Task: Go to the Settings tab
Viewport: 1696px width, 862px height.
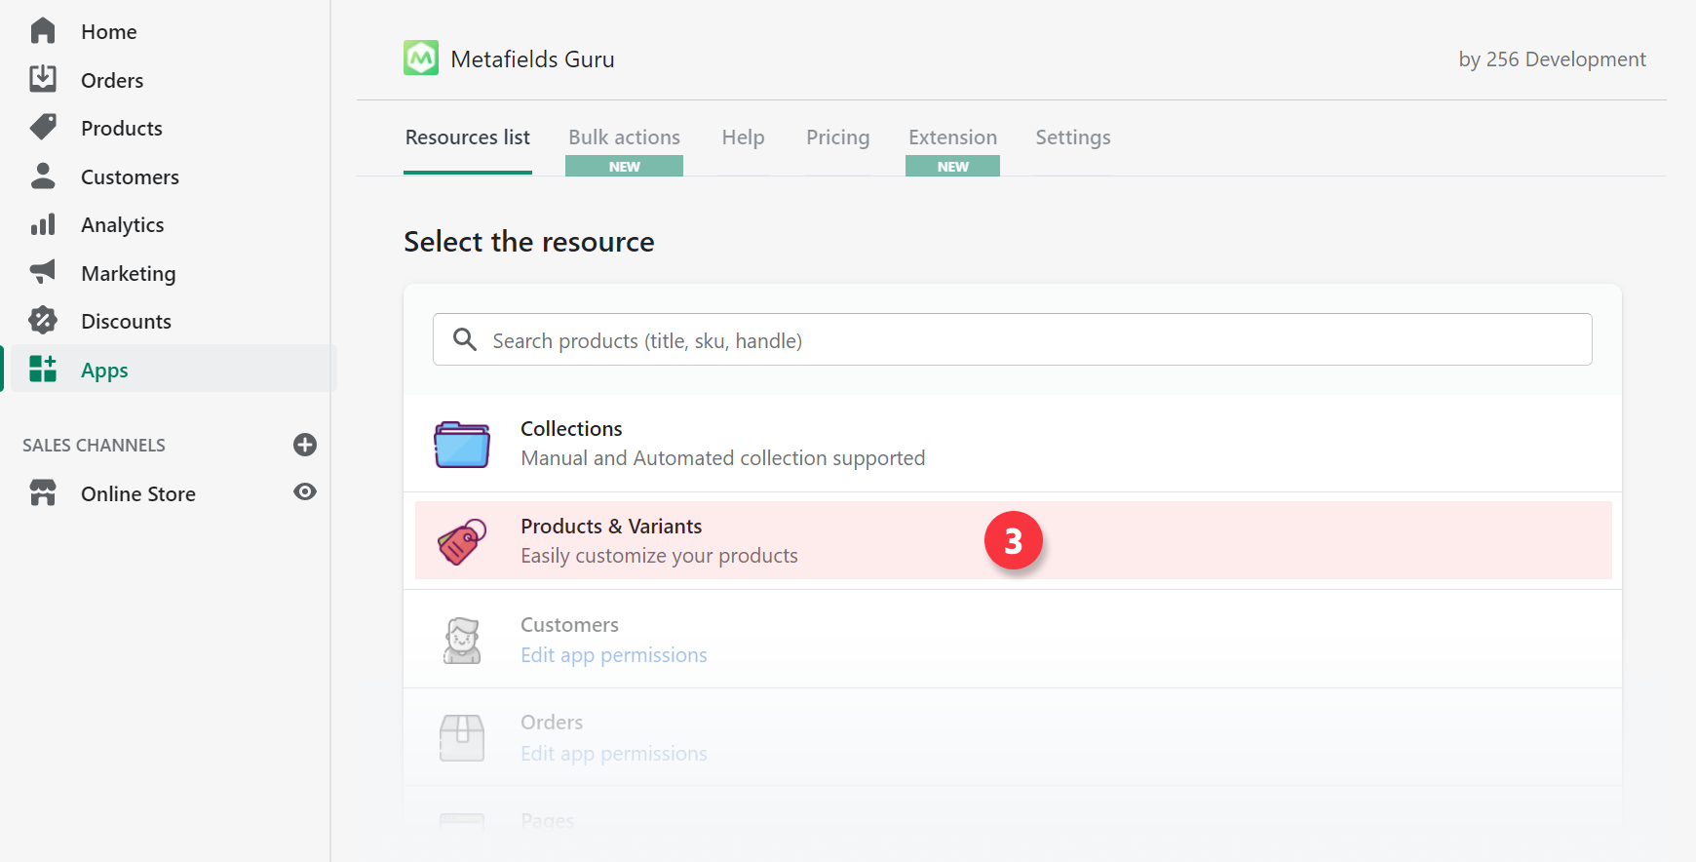Action: point(1072,137)
